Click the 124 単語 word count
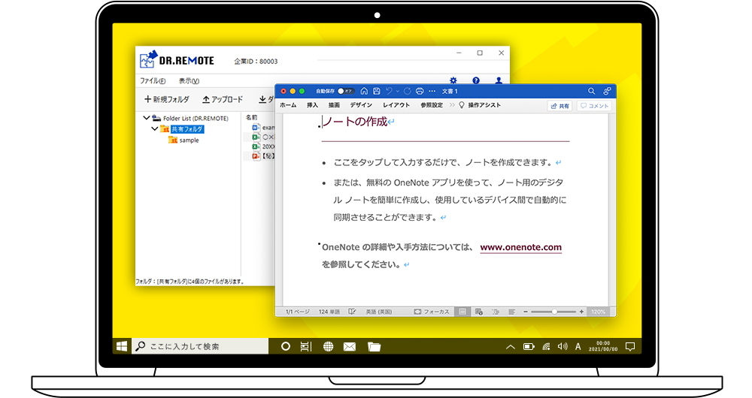 329,312
